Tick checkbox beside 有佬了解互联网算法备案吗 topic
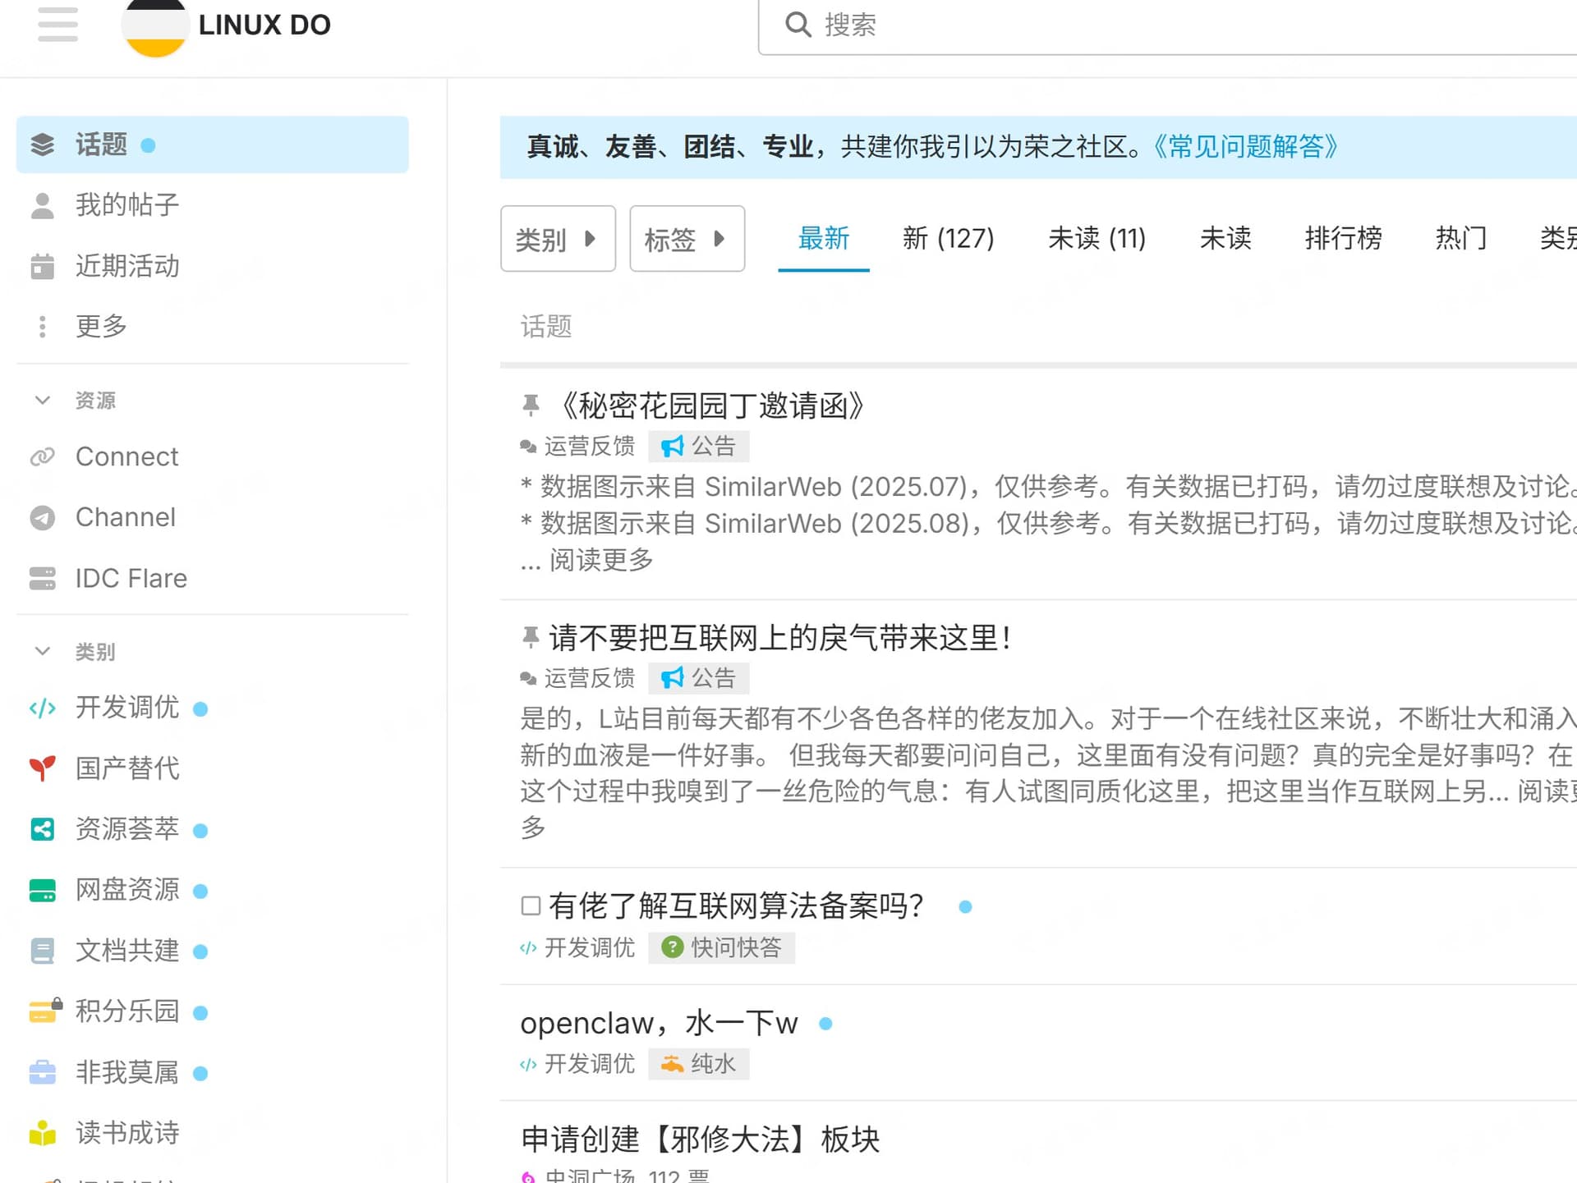Viewport: 1577px width, 1183px height. pos(531,906)
